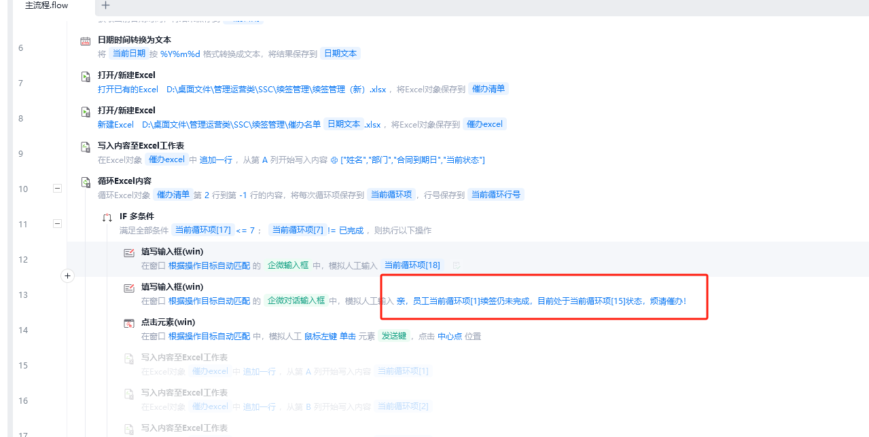Click the 催办excel chip on line 15

coord(209,371)
